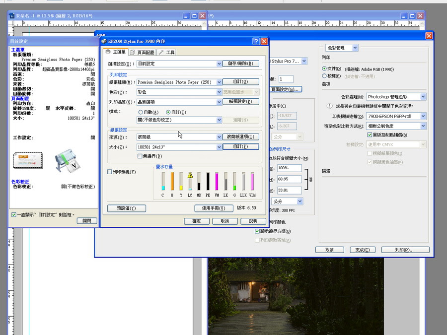The width and height of the screenshot is (447, 335).
Task: Click the yellow warning icon above LC ink
Action: tap(190, 175)
